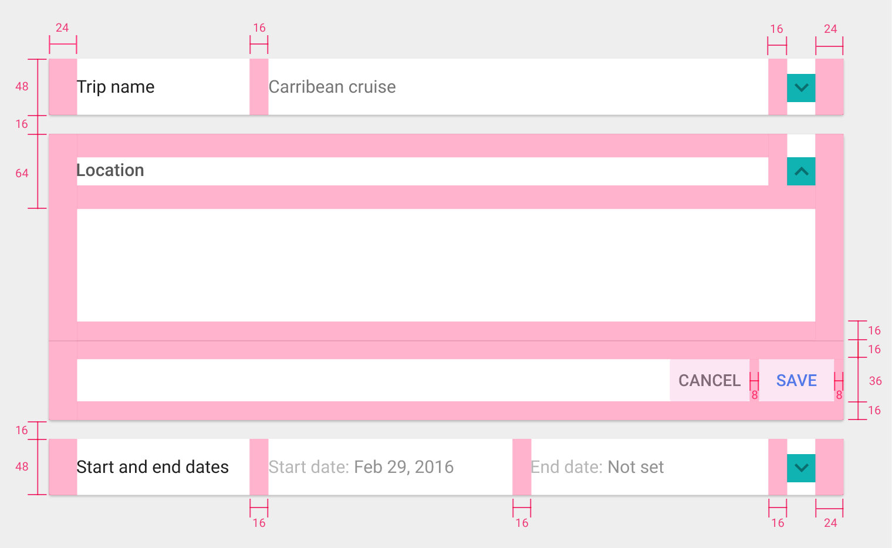Viewport: 892px width, 548px height.
Task: Expand the Start and end dates chevron
Action: [x=801, y=468]
